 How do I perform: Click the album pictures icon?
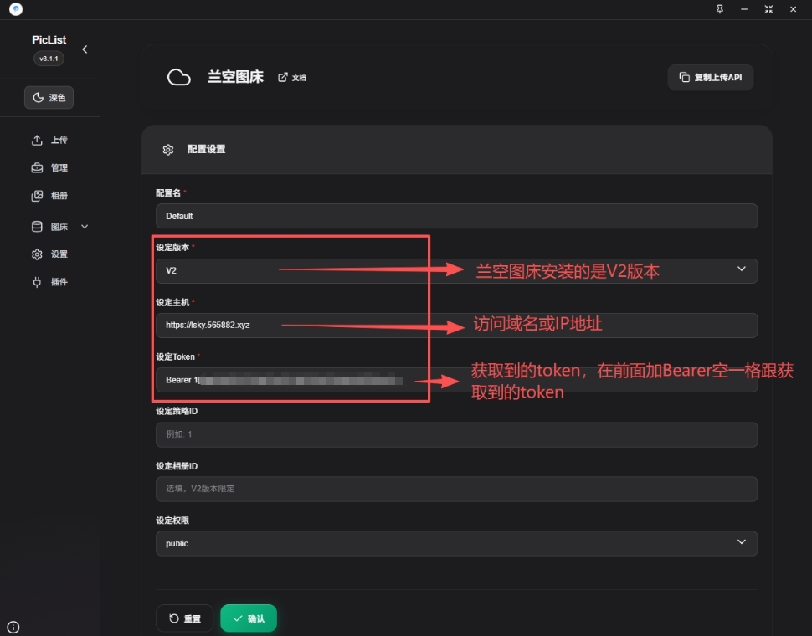pos(37,196)
